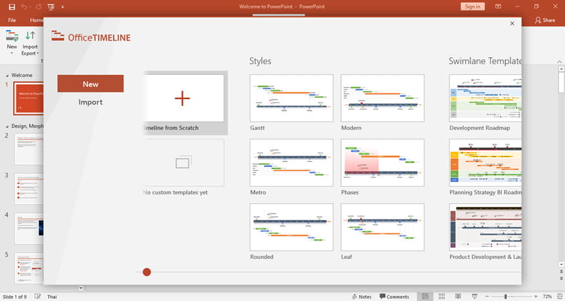The height and width of the screenshot is (301, 565).
Task: Click the spell check status icon
Action: [37, 296]
